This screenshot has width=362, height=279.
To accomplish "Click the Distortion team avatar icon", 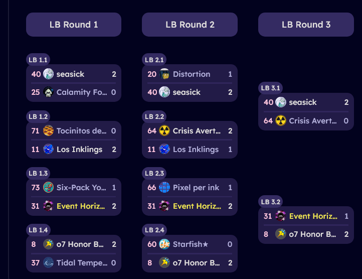I will 164,74.
